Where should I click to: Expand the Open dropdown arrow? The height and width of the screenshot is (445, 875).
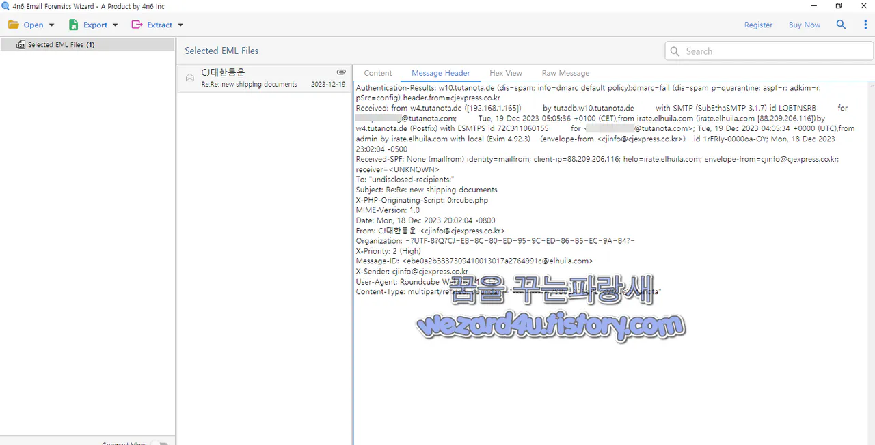tap(51, 25)
